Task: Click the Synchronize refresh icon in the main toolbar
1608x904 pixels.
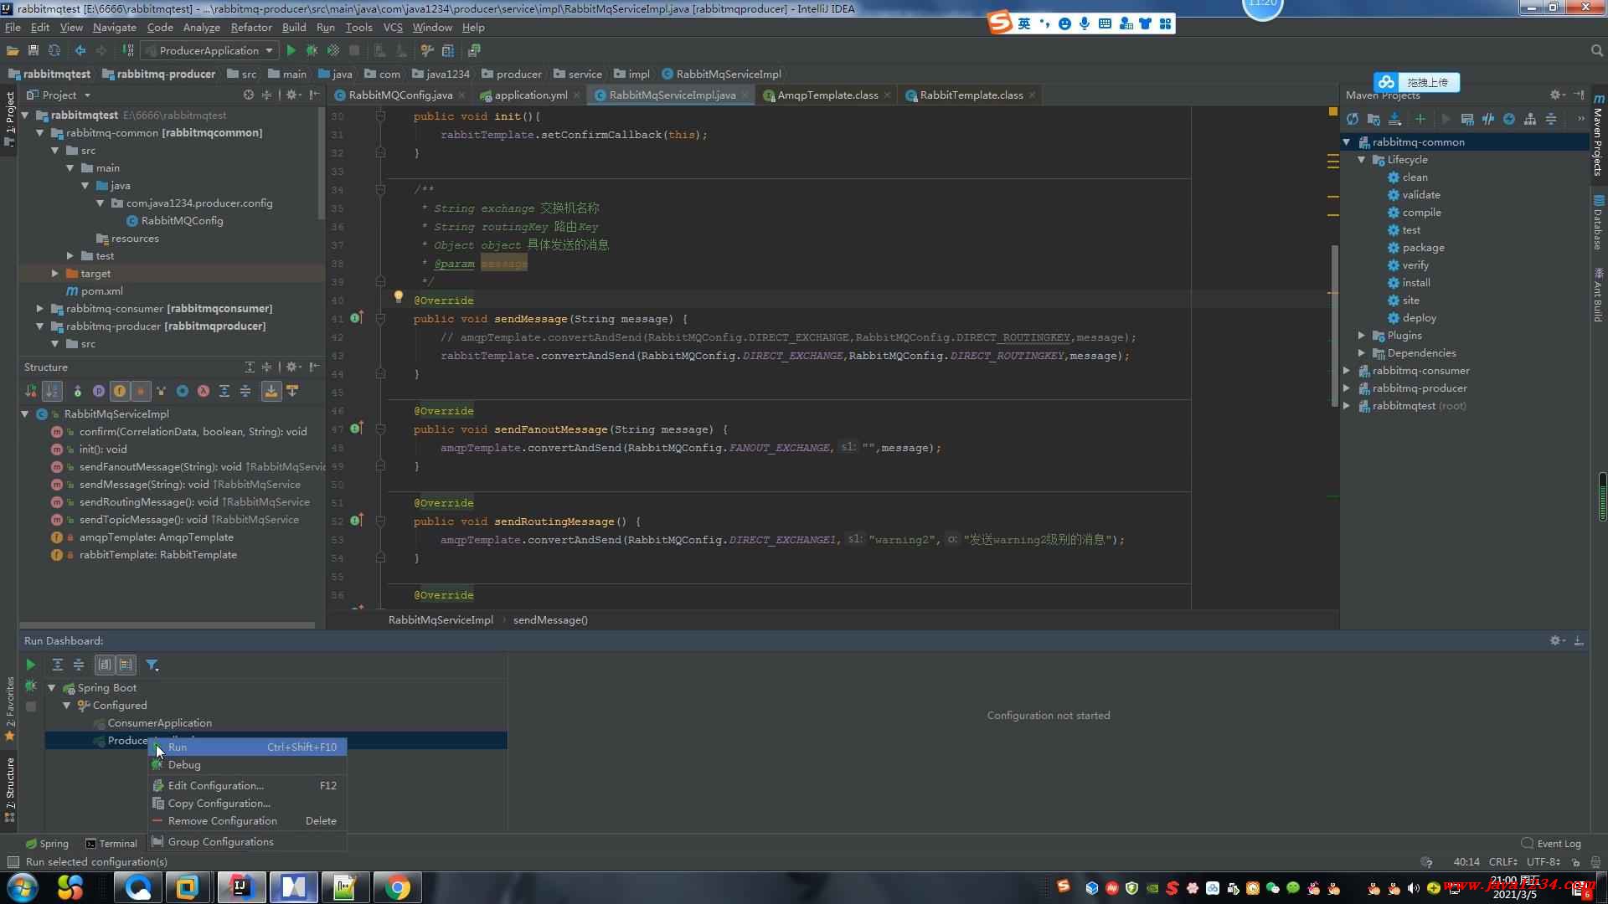Action: pyautogui.click(x=54, y=50)
